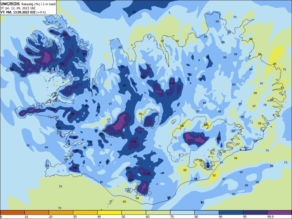Image resolution: width=292 pixels, height=219 pixels.
Task: Select the bright yellow 40–50 legend swatch
Action: [x=109, y=213]
